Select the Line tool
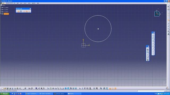Image resolution: width=170 pixels, height=95 pixels. tap(153, 49)
